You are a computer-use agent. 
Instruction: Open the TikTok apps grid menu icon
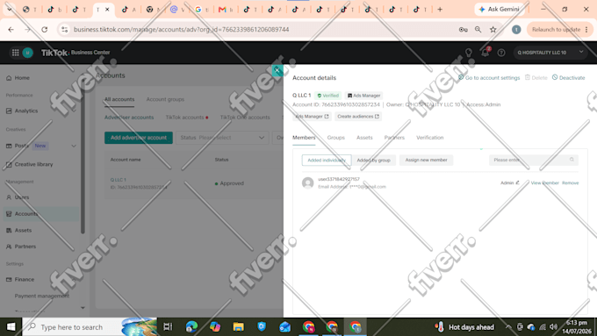click(15, 53)
